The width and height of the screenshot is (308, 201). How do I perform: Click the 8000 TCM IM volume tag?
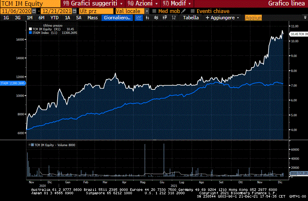[x=299, y=173]
